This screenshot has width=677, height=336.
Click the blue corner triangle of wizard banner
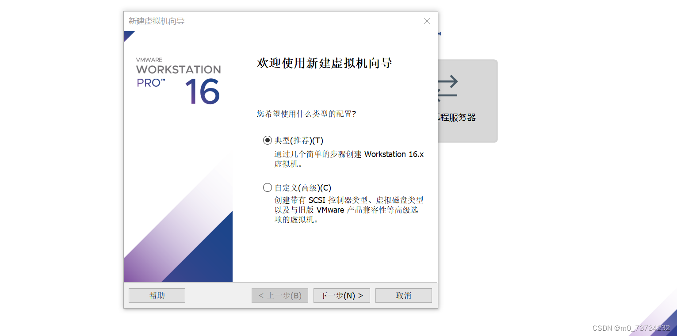pos(129,36)
